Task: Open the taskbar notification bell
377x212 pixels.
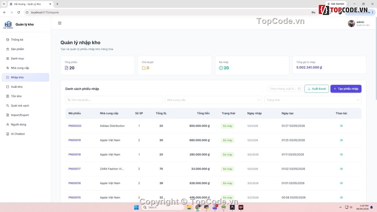Action: pyautogui.click(x=371, y=207)
